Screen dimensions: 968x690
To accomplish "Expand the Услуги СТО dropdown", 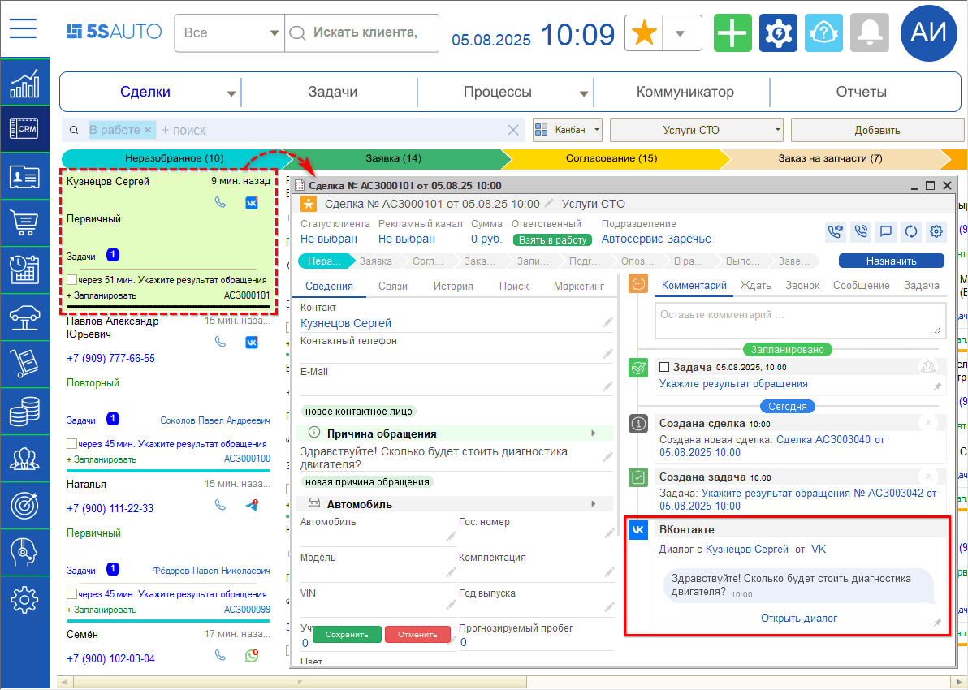I will tap(696, 130).
